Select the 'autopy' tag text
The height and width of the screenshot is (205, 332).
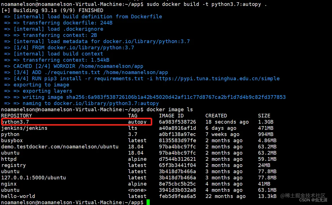137,122
